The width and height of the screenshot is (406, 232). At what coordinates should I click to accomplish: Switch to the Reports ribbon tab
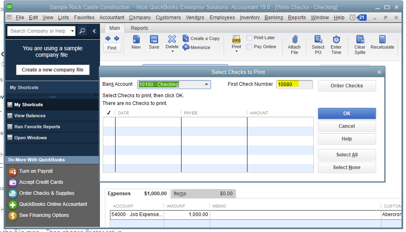(x=139, y=28)
